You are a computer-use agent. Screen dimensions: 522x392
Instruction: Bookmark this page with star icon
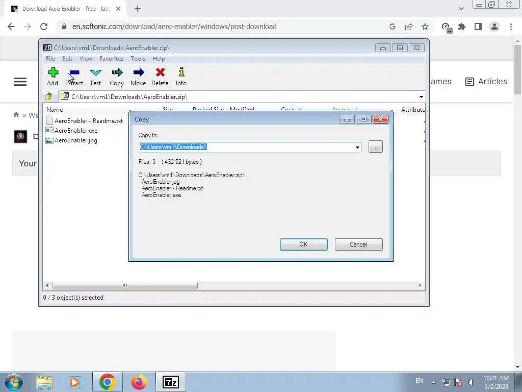[425, 27]
